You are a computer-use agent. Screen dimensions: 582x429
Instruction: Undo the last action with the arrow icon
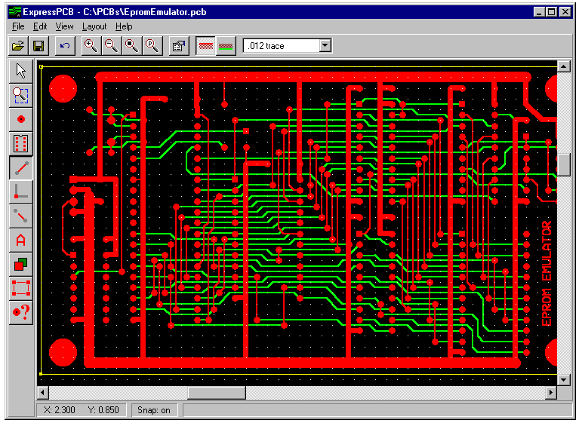[65, 46]
